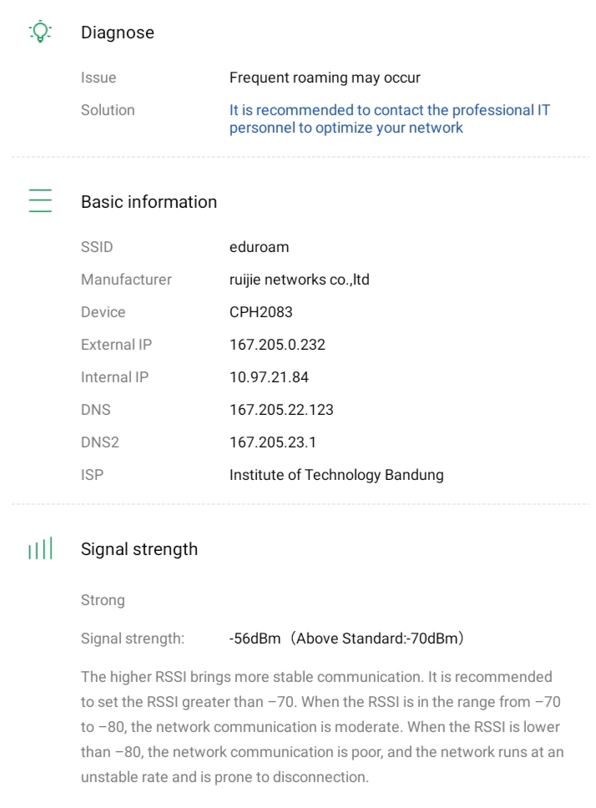
Task: Open the IT personnel recommendation link
Action: 390,119
